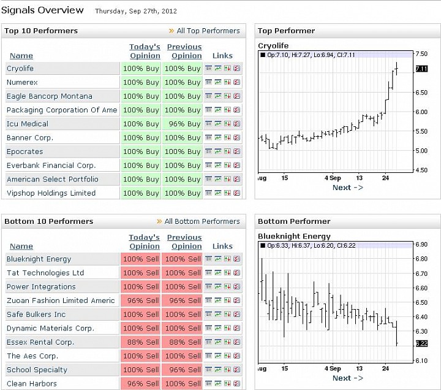
Task: Sort Bottom 10 by Today's Opinion
Action: coord(145,242)
